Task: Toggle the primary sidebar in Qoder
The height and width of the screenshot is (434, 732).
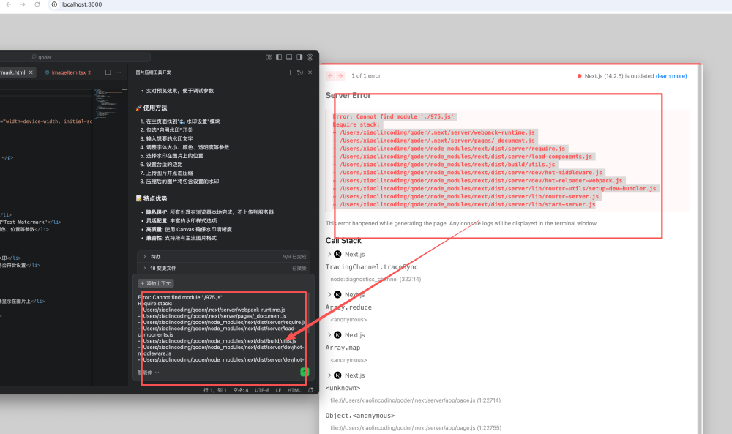Action: coord(279,57)
